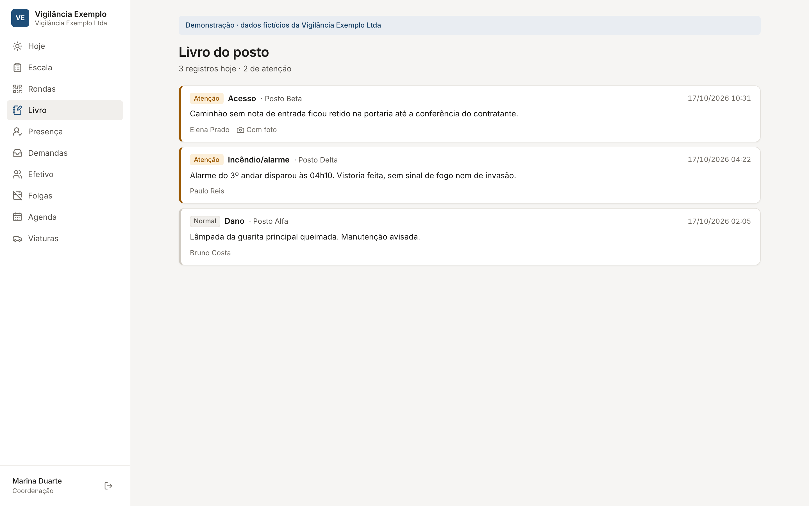Click the Demonstração dados fictícios banner
809x506 pixels.
(469, 25)
